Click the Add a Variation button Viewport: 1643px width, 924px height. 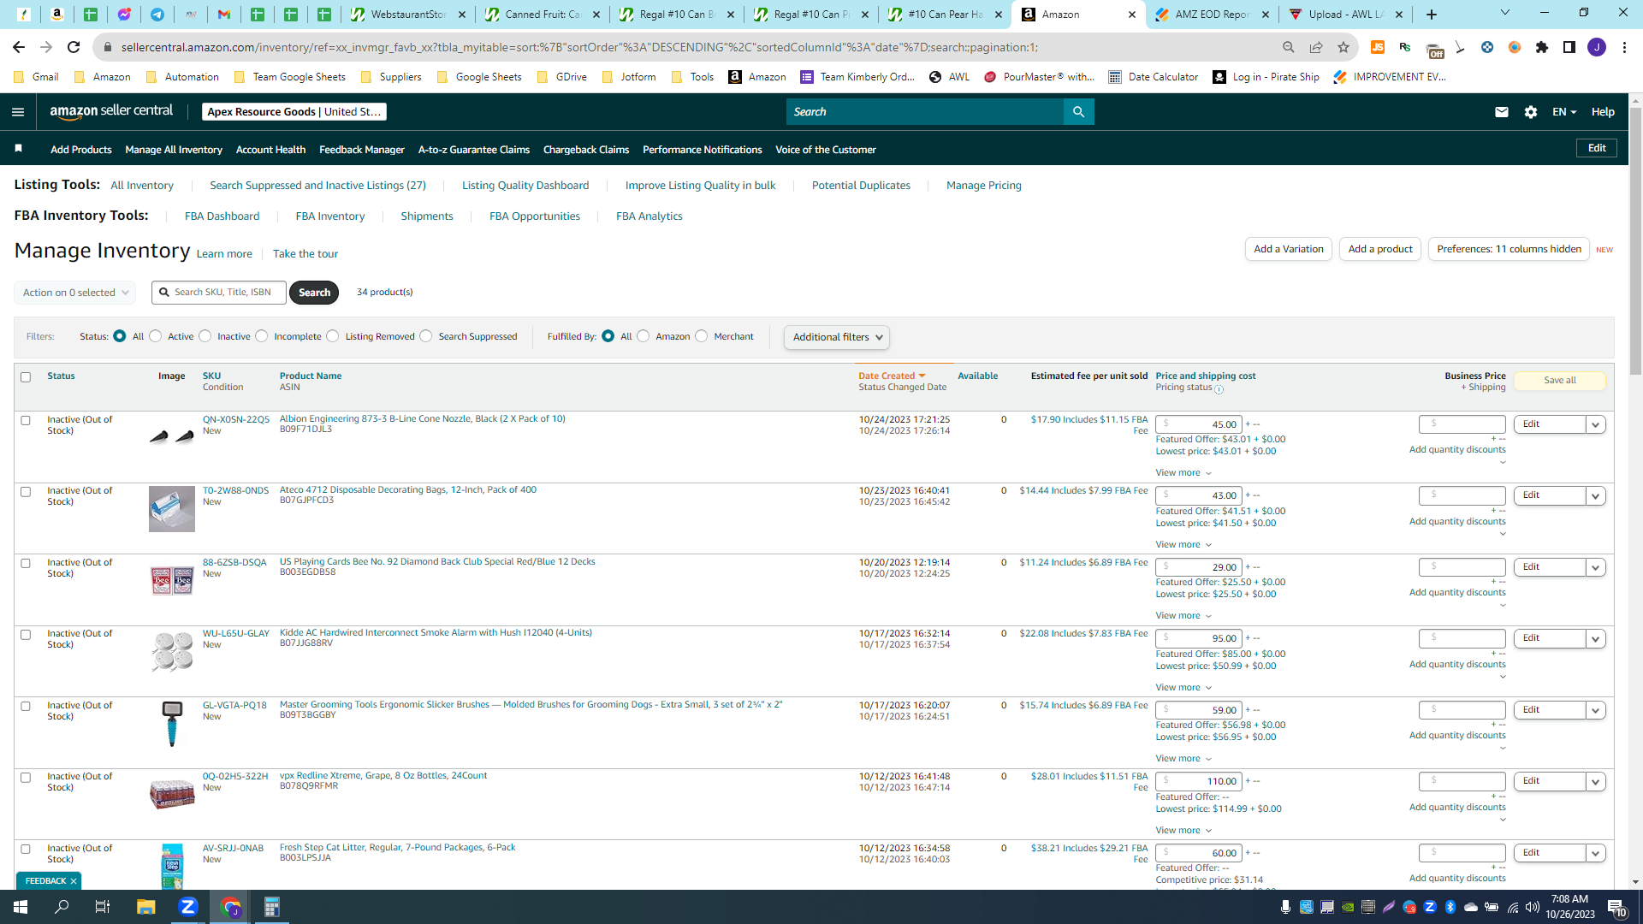[1289, 249]
